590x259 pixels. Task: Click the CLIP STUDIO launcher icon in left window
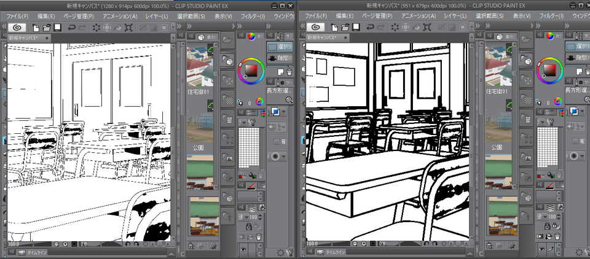pyautogui.click(x=16, y=28)
